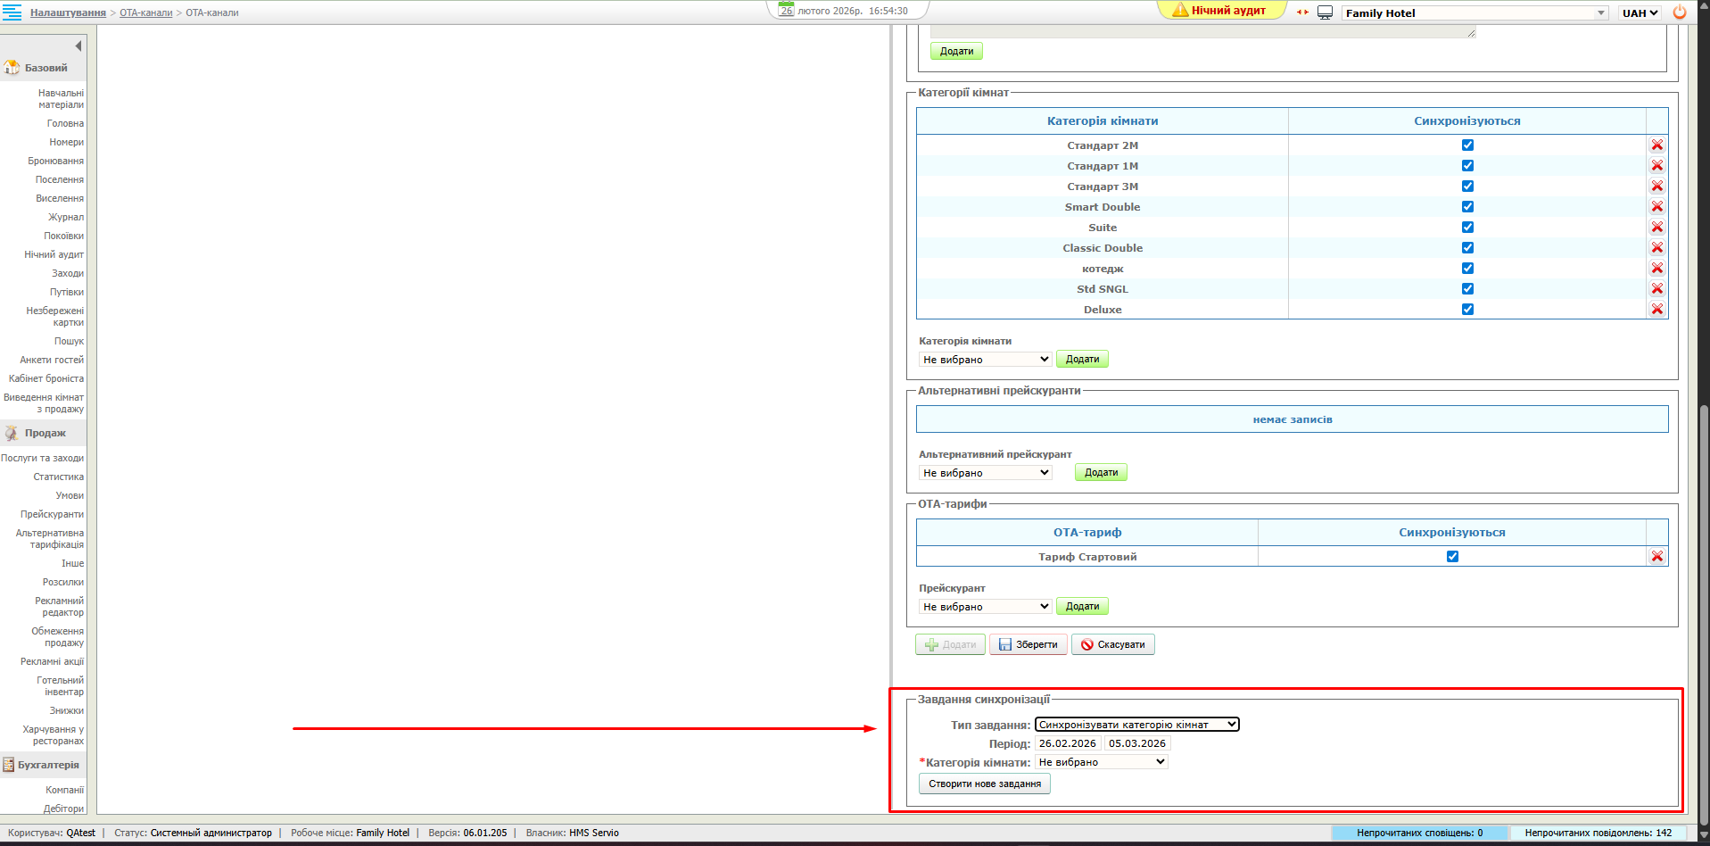Open Бронювання in the sidebar menu
Viewport: 1710px width, 846px height.
(x=55, y=162)
